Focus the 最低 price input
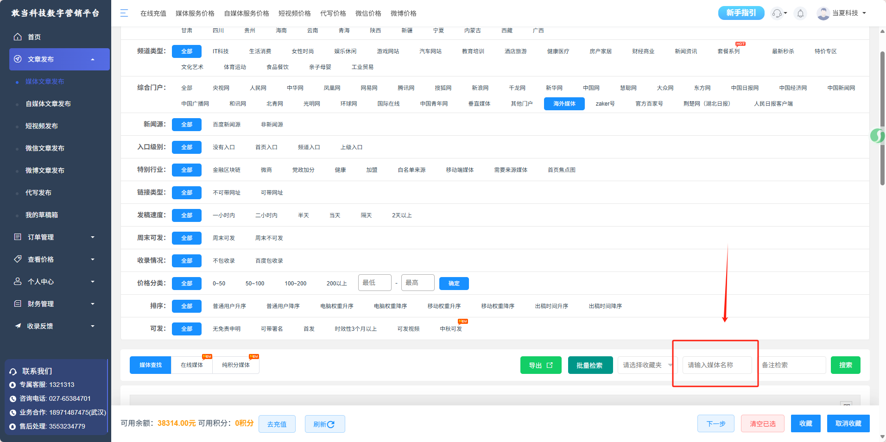The height and width of the screenshot is (442, 886). (375, 283)
